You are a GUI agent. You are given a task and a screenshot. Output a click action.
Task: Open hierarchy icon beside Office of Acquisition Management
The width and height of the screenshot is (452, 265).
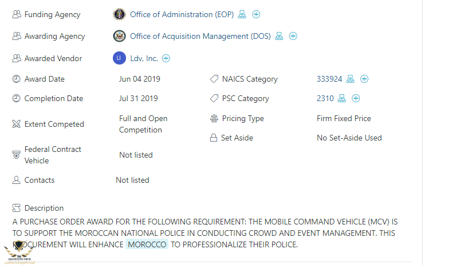tap(279, 36)
